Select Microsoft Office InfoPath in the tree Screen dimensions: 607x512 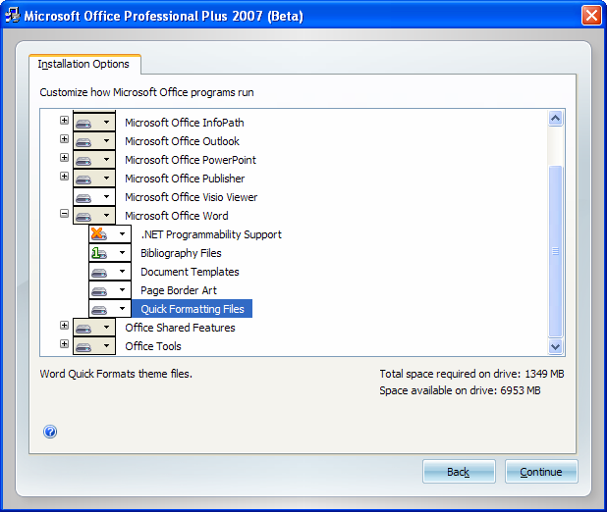pos(185,123)
